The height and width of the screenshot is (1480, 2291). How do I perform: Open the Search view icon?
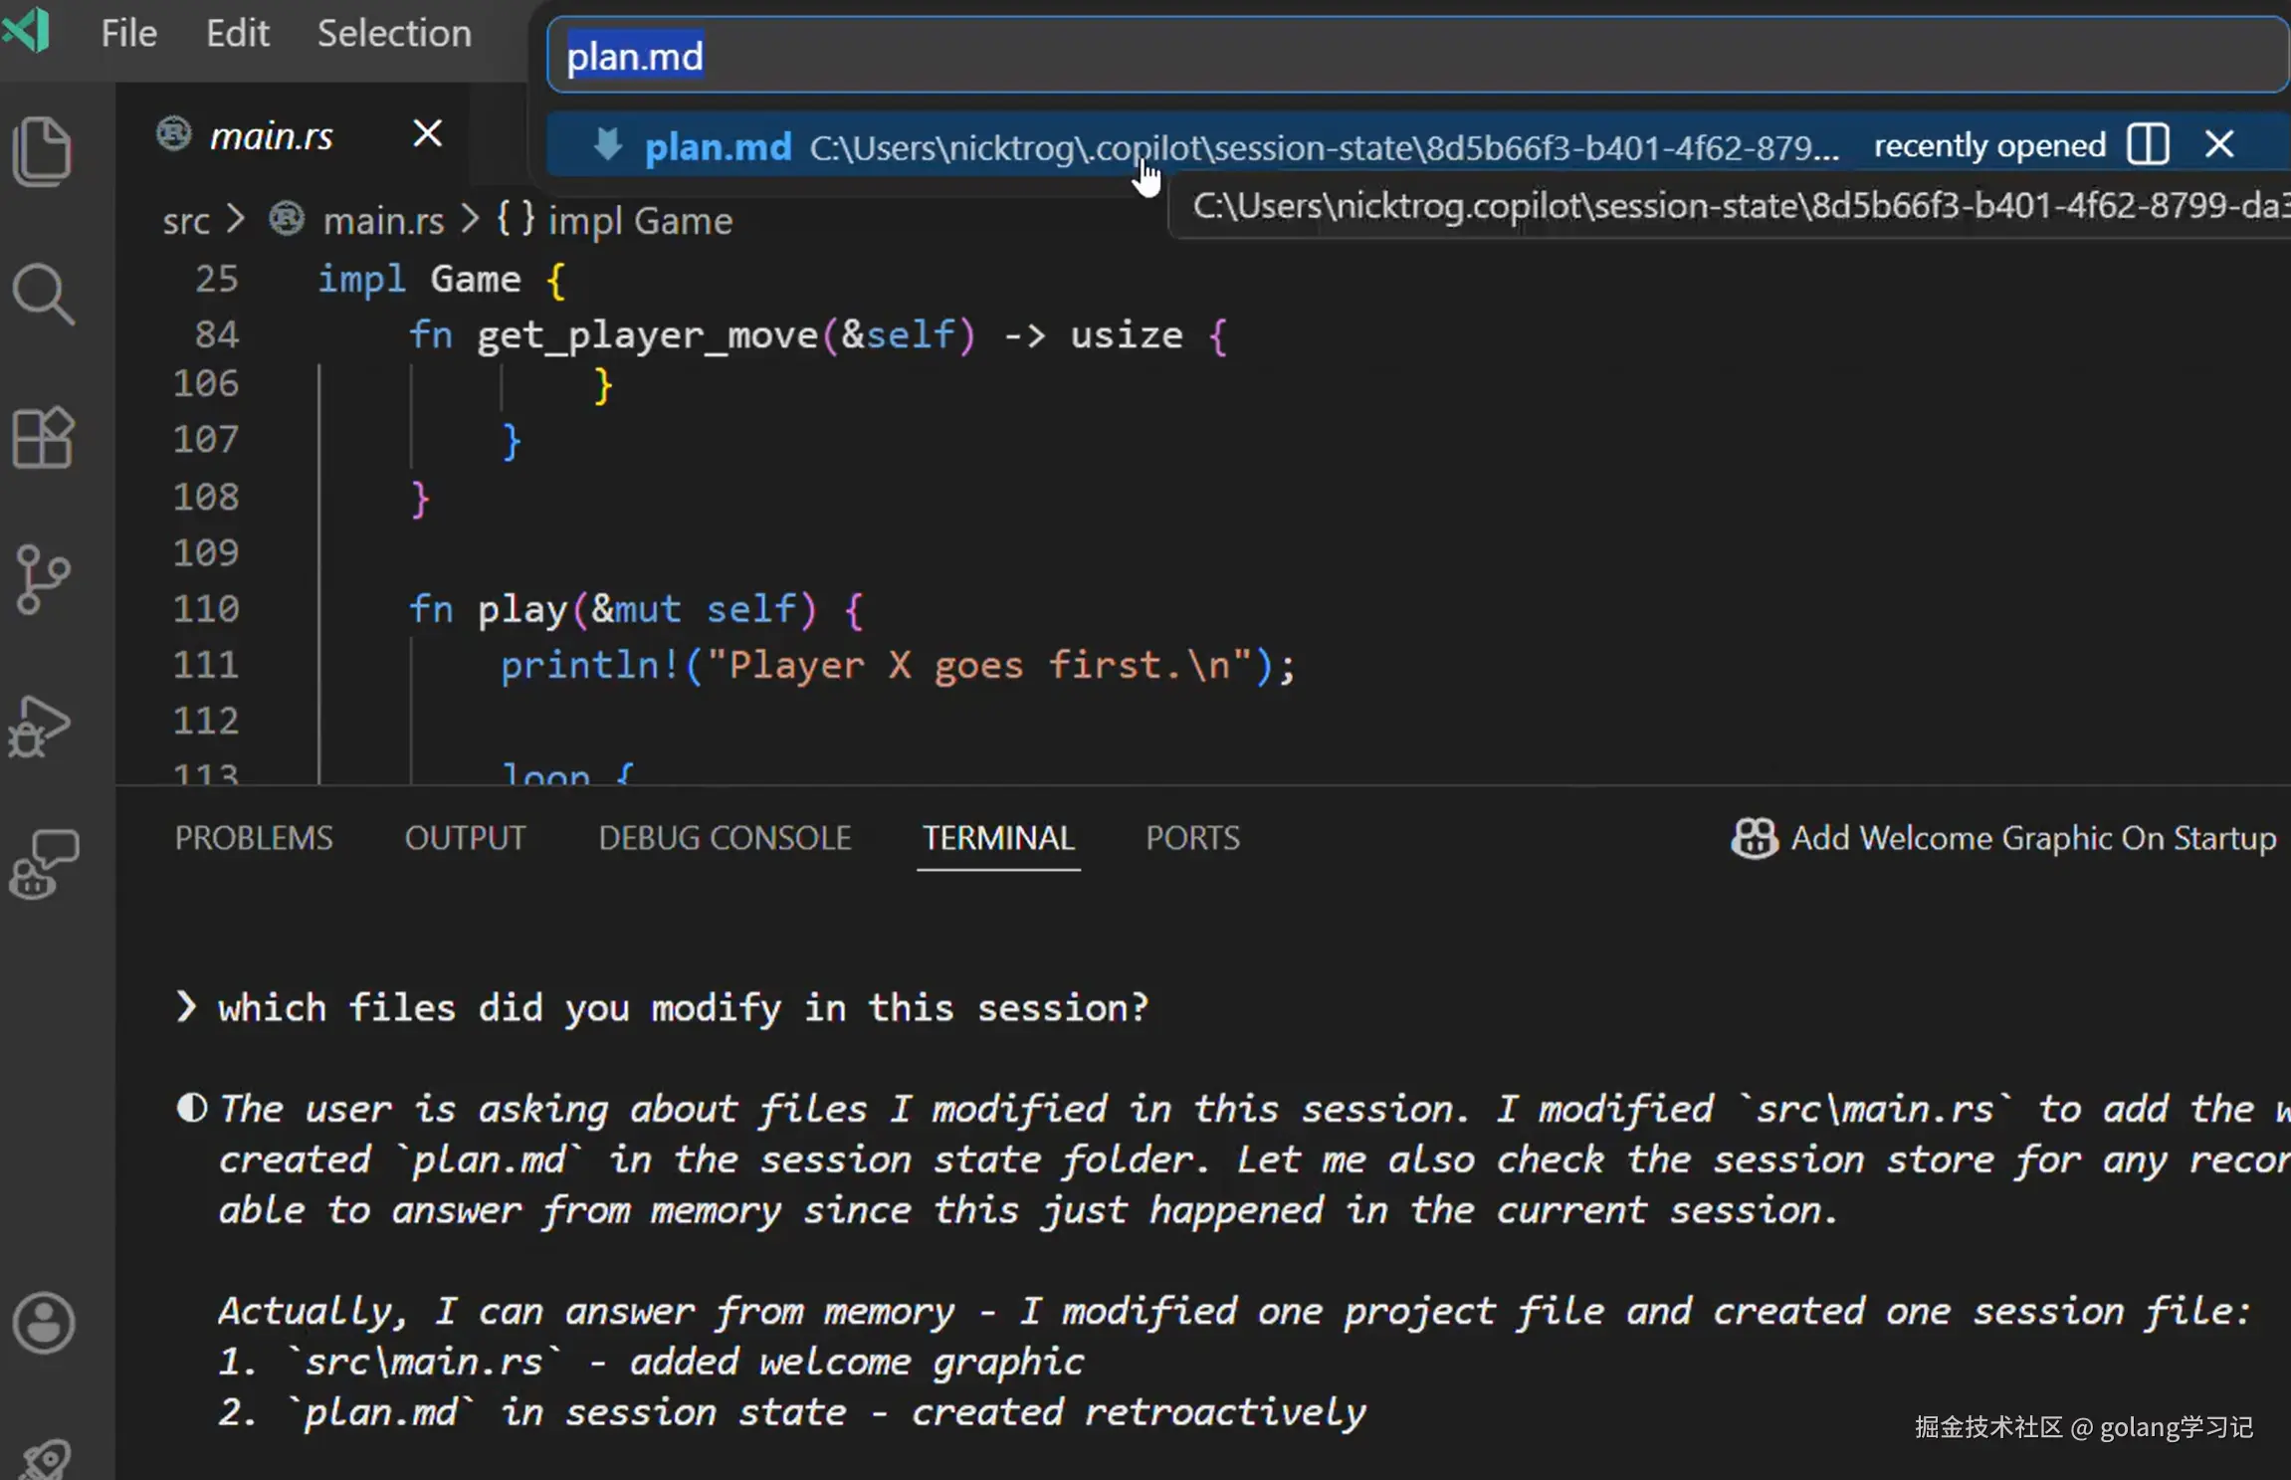[x=43, y=295]
